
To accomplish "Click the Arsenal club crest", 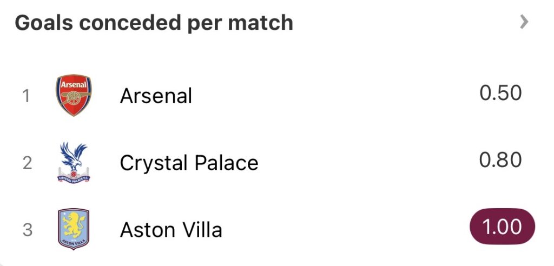I will coord(74,96).
